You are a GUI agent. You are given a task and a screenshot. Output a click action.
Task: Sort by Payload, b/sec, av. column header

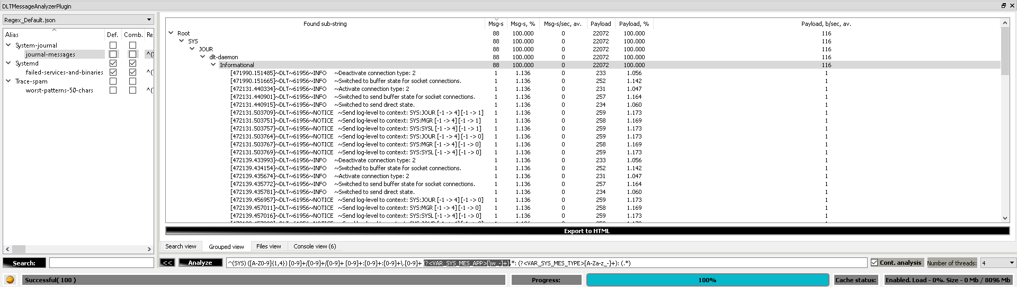(826, 24)
